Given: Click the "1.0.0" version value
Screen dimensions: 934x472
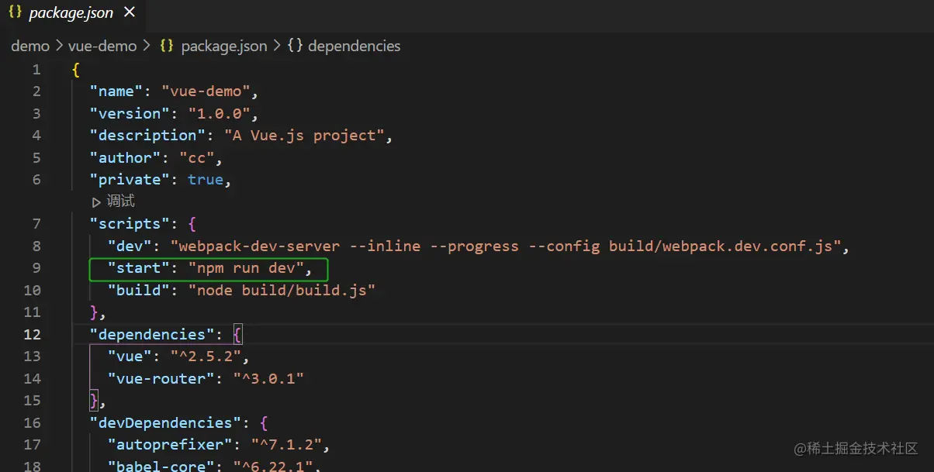Looking at the screenshot, I should 220,113.
